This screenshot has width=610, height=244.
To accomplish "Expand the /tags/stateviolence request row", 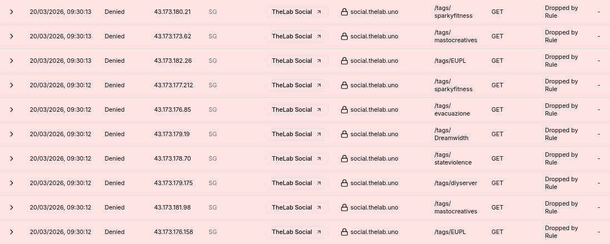I will tap(11, 158).
